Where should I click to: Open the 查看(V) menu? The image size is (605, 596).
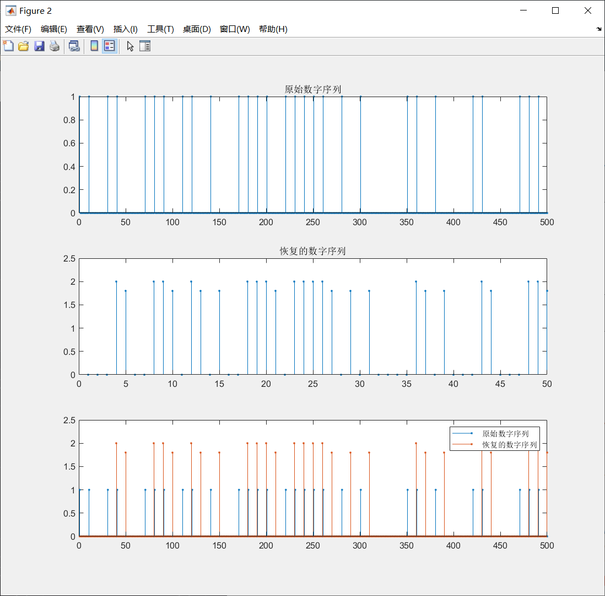pyautogui.click(x=90, y=29)
